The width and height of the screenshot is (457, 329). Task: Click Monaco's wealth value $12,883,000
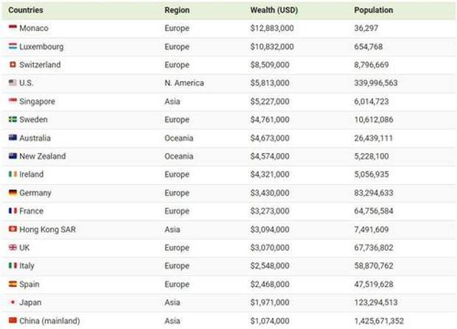tap(272, 28)
